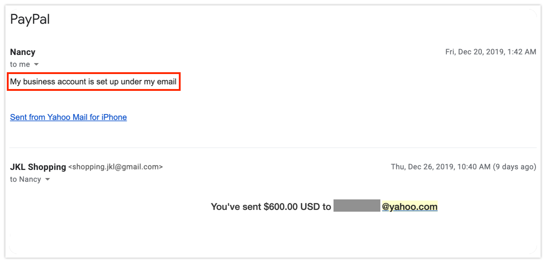Image resolution: width=546 pixels, height=263 pixels.
Task: Select the shopping.jkl@gmail.com sender address
Action: click(115, 167)
